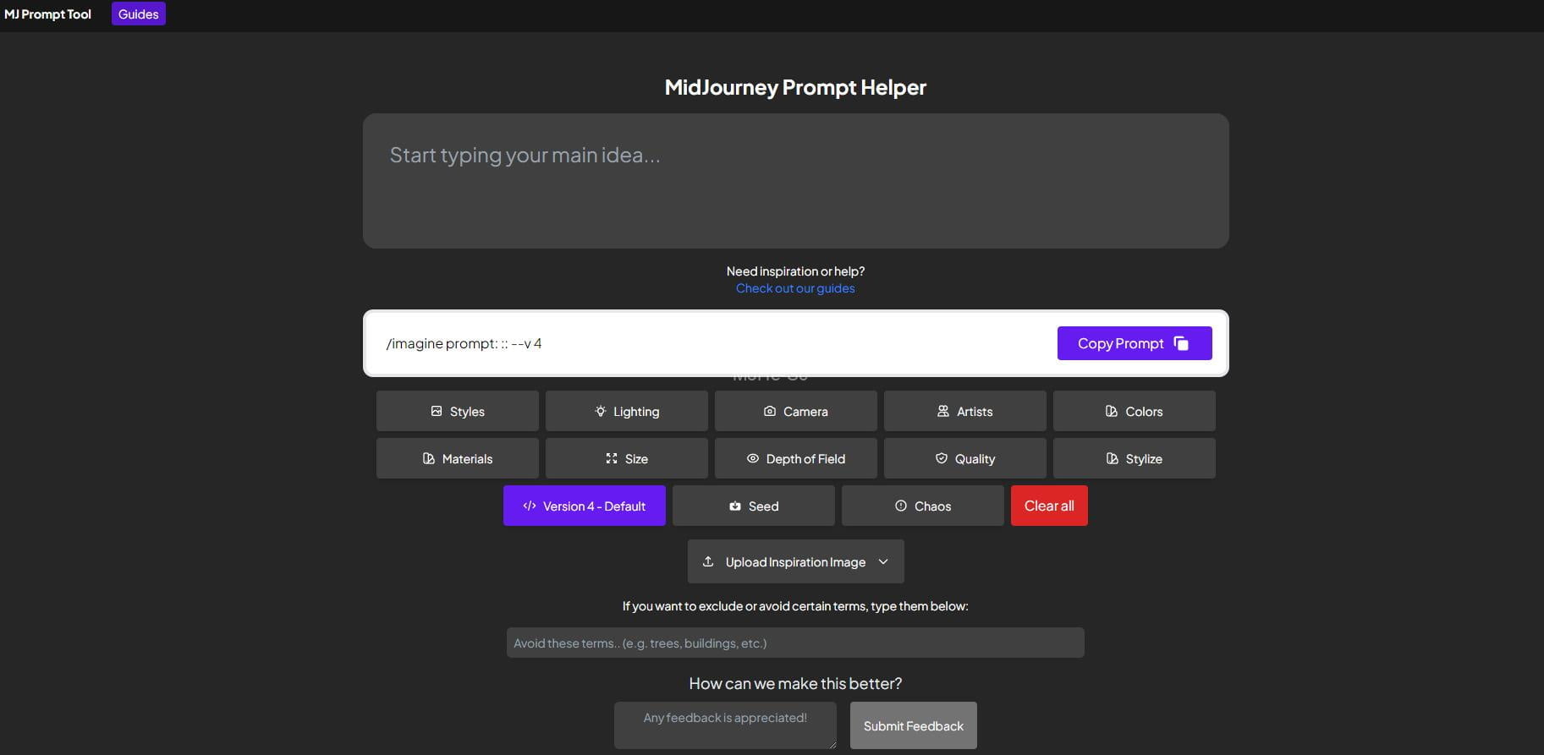The image size is (1544, 755).
Task: Select the Materials option
Action: pos(457,458)
